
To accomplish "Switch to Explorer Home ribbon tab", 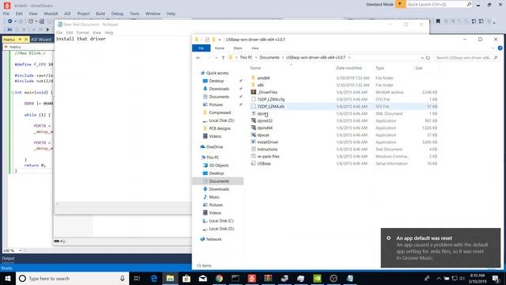I will click(x=220, y=48).
